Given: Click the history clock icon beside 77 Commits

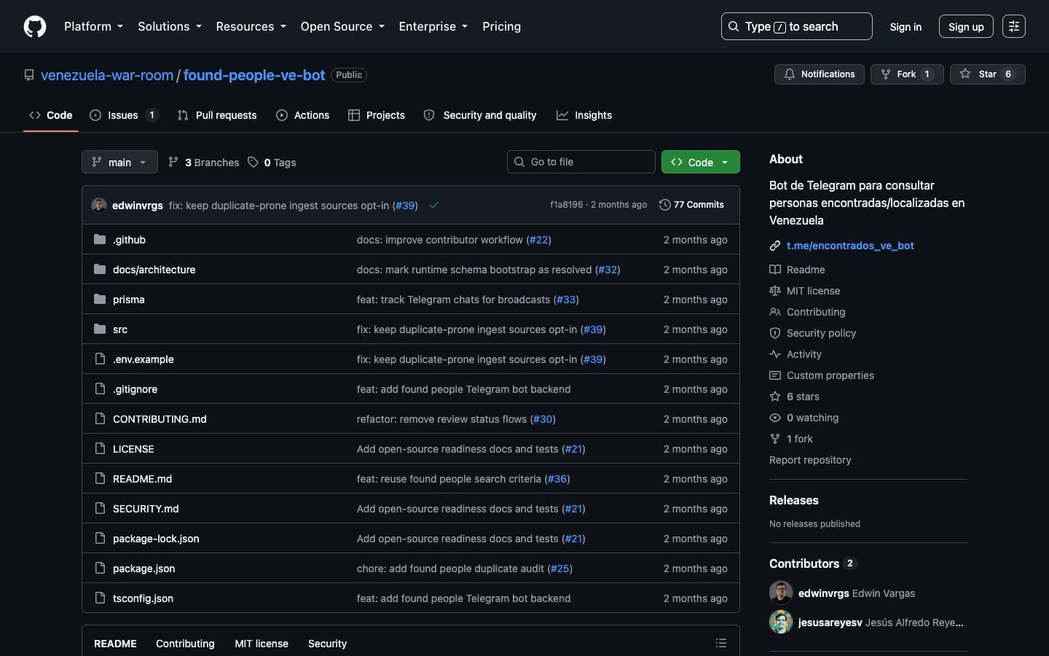Looking at the screenshot, I should [664, 205].
